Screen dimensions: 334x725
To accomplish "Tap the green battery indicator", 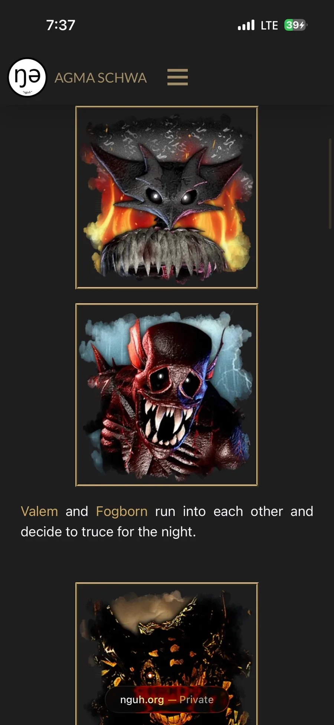I will pyautogui.click(x=295, y=25).
